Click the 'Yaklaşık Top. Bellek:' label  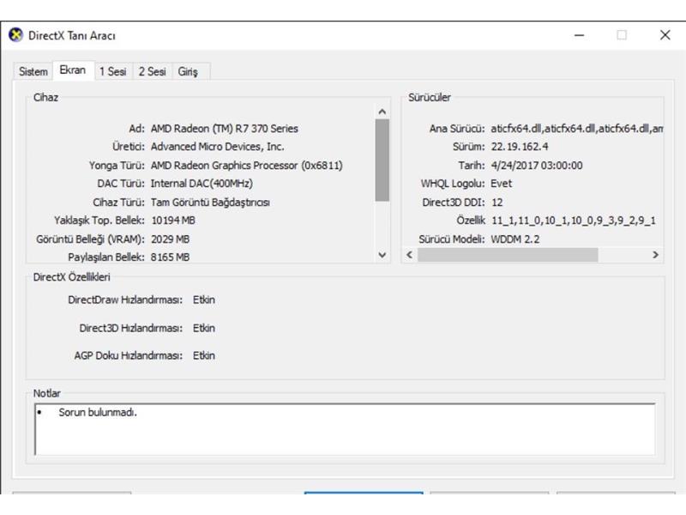99,221
